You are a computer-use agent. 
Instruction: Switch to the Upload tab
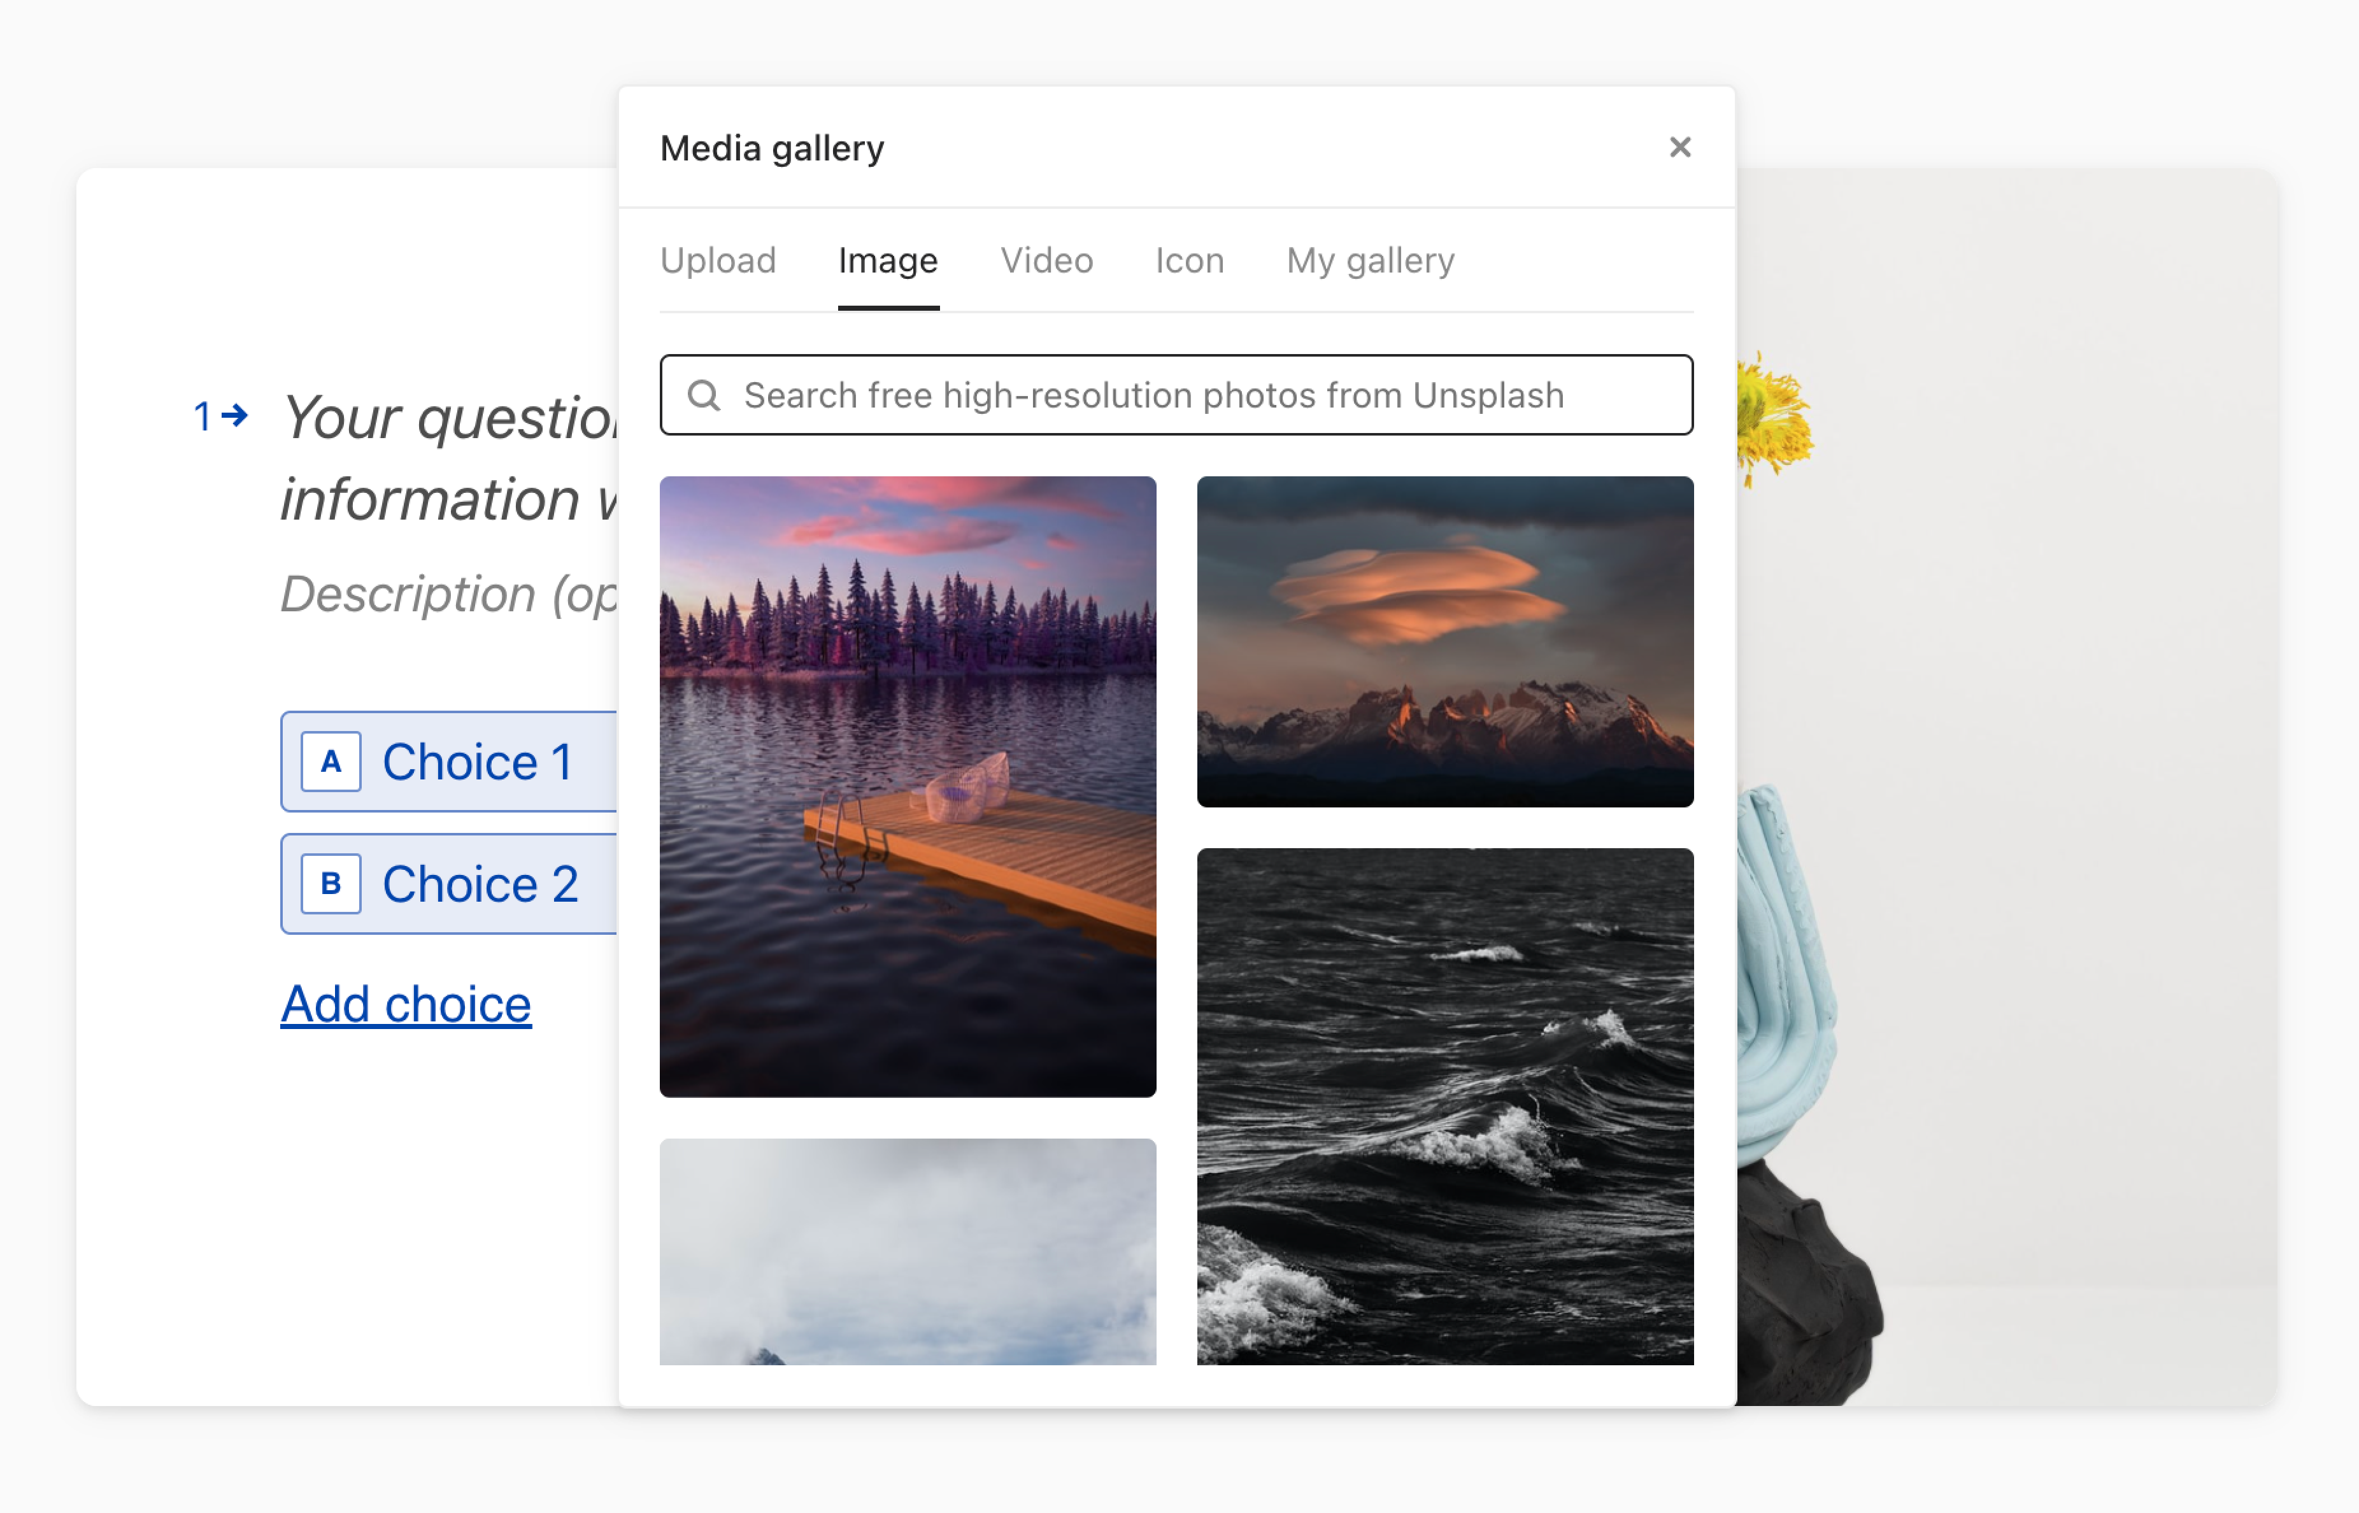click(x=717, y=260)
